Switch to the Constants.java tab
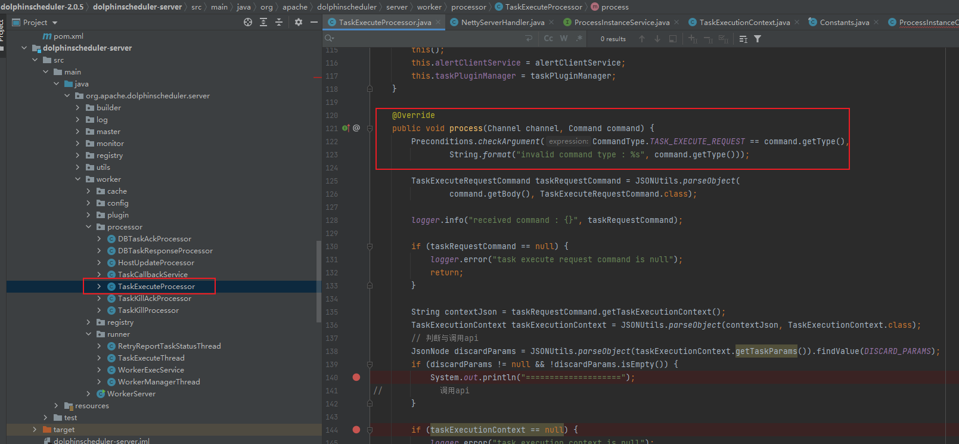Viewport: 959px width, 444px height. click(844, 23)
